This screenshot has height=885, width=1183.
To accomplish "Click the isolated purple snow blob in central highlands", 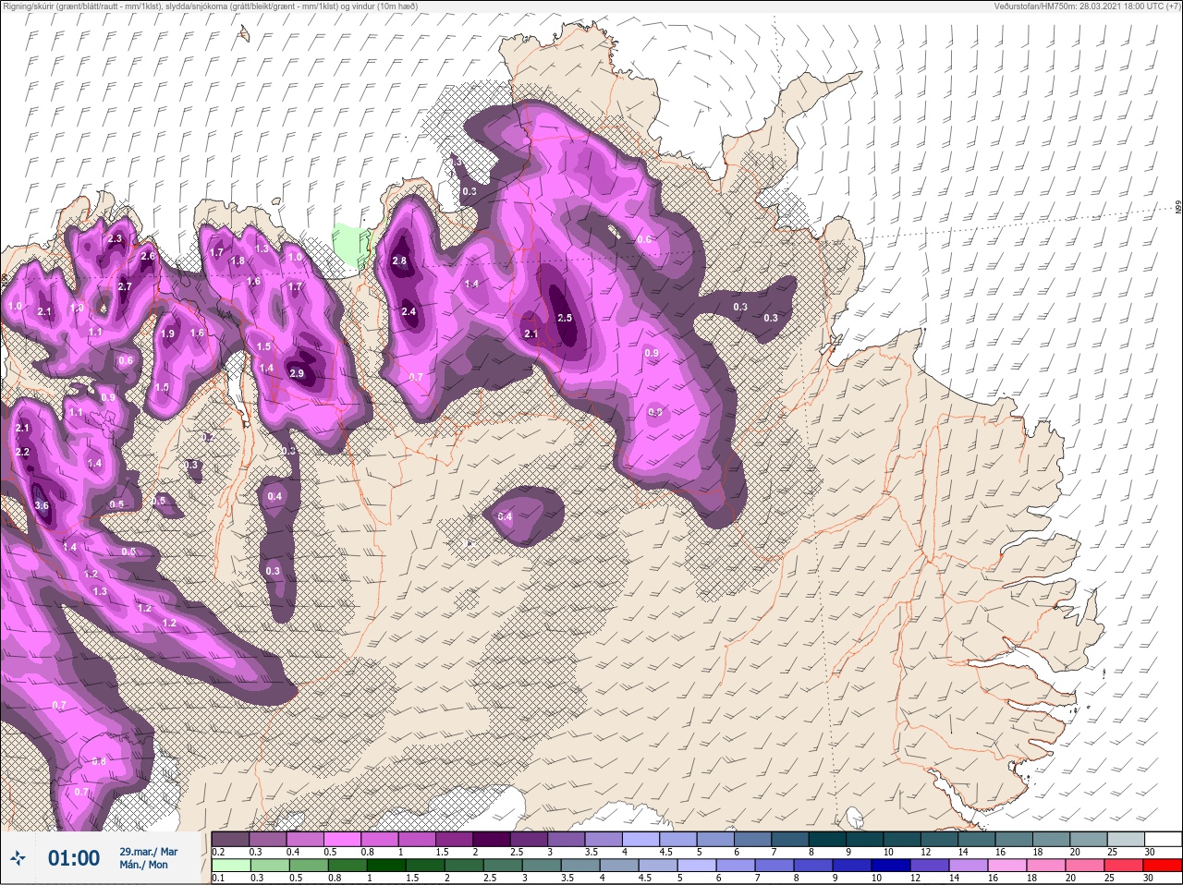I will pyautogui.click(x=524, y=515).
